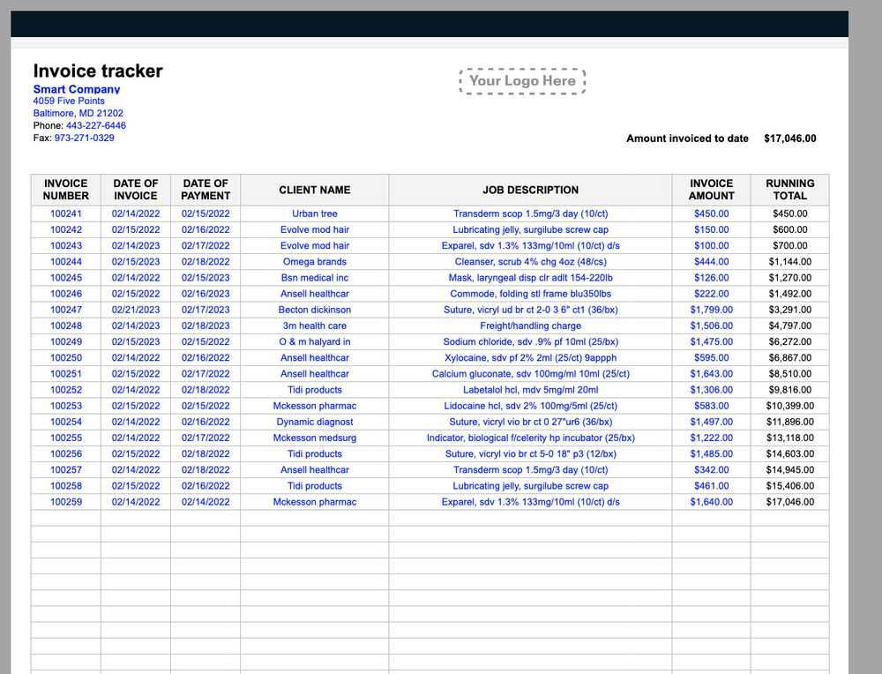Select invoice number 100241
The width and height of the screenshot is (882, 674).
[66, 213]
